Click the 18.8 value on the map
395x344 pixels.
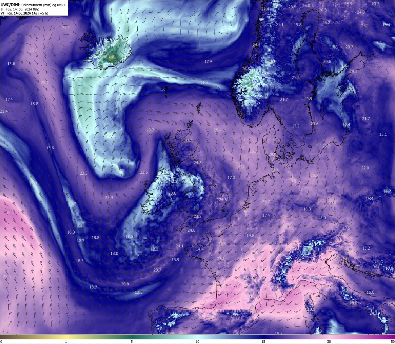95,238
